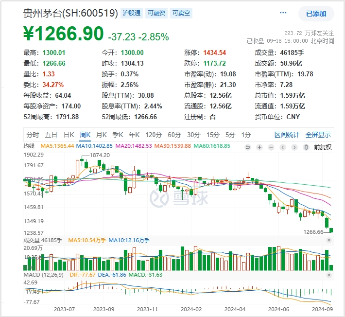Click the MA20:1482.53 legend label
Screen dimensions: 345x317
(134, 146)
